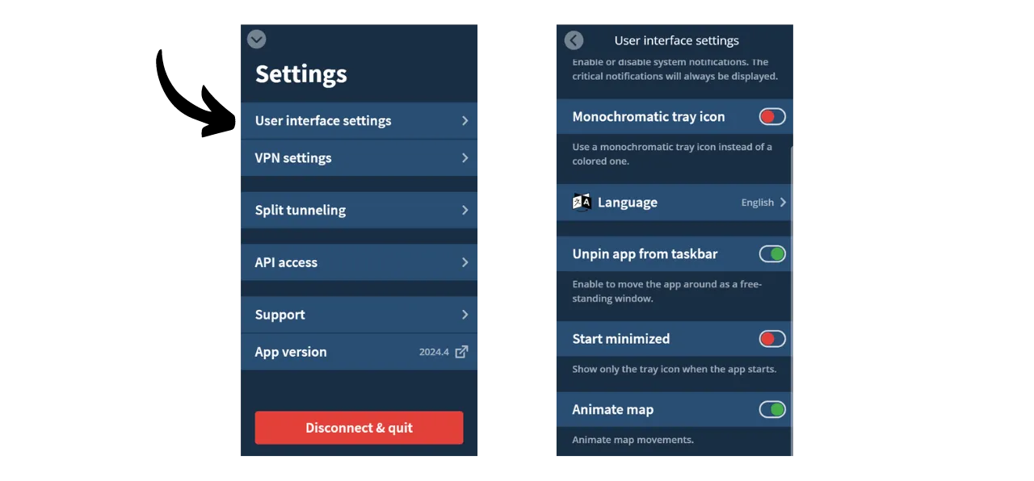Screen dimensions: 1034x481
Task: Open the API access menu item
Action: pyautogui.click(x=286, y=263)
